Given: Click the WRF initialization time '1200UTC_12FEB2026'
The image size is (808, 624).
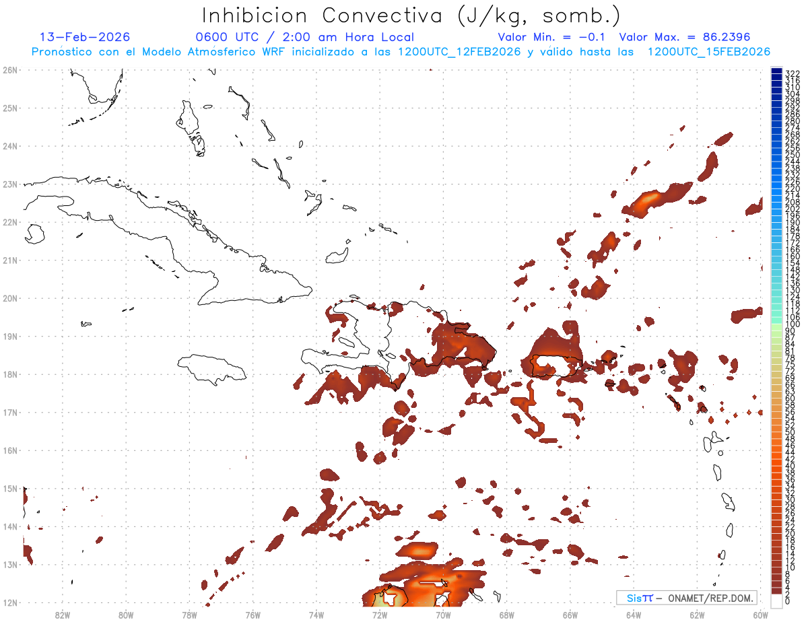Looking at the screenshot, I should 459,52.
